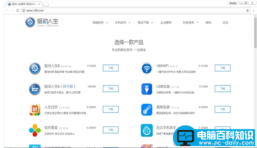Open the 软件管家 four-petal icon

coord(35,130)
